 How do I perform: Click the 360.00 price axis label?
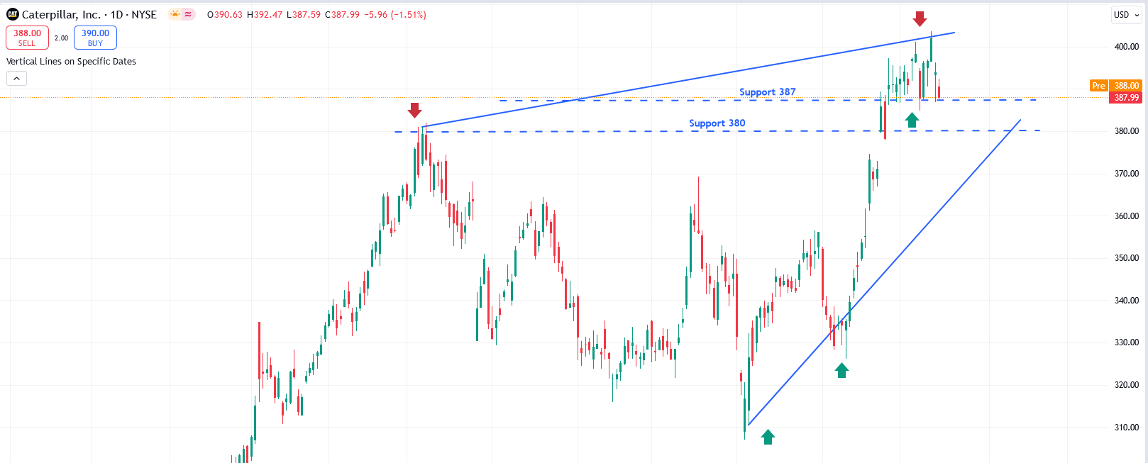point(1127,216)
